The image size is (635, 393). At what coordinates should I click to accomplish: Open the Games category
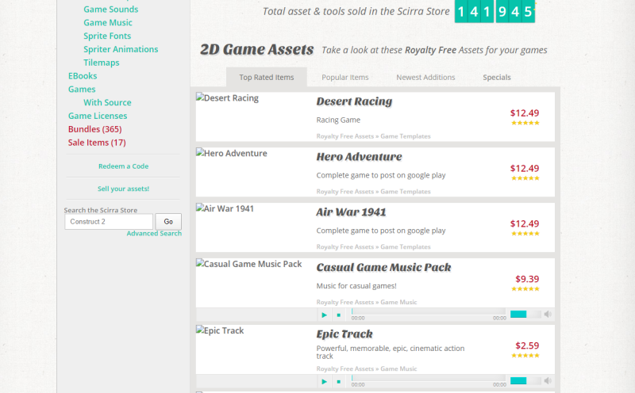coord(82,90)
